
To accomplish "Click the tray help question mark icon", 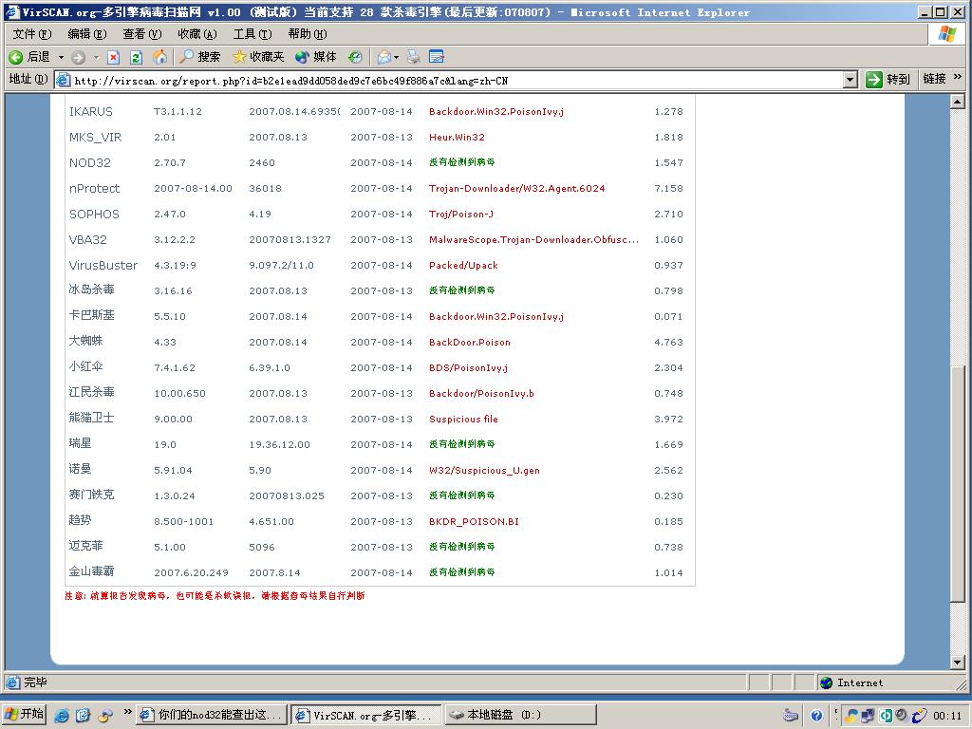I will point(816,716).
